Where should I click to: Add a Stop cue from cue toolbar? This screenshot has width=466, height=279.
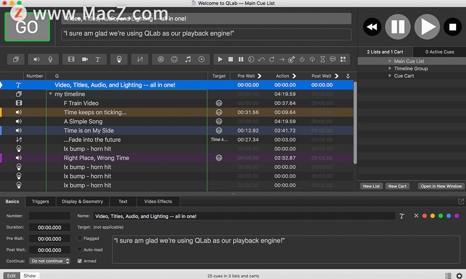click(230, 60)
